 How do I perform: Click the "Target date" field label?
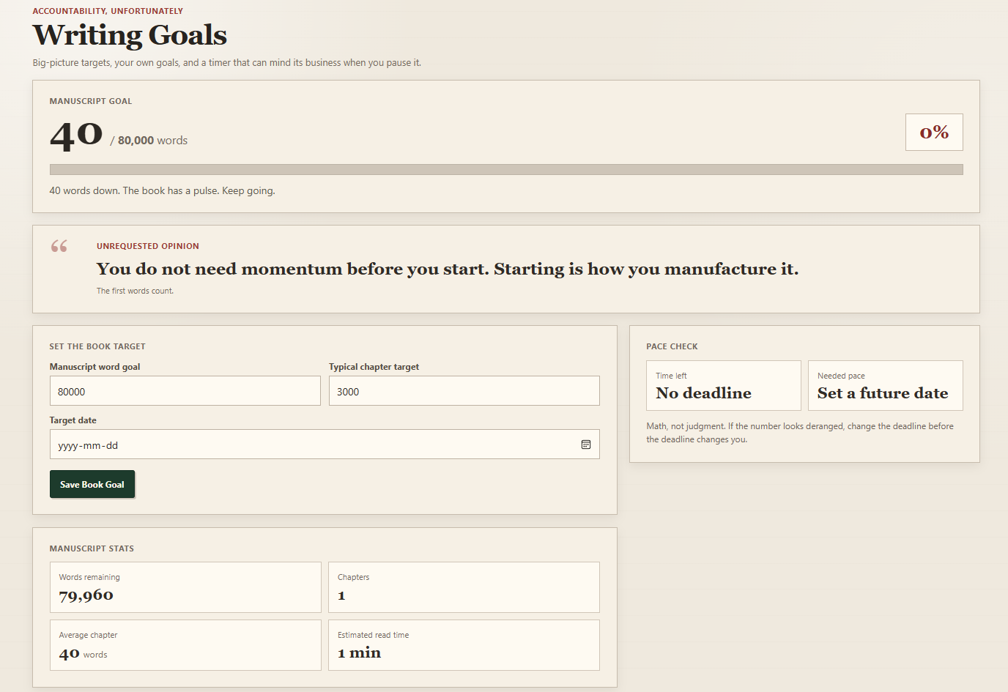pos(73,420)
